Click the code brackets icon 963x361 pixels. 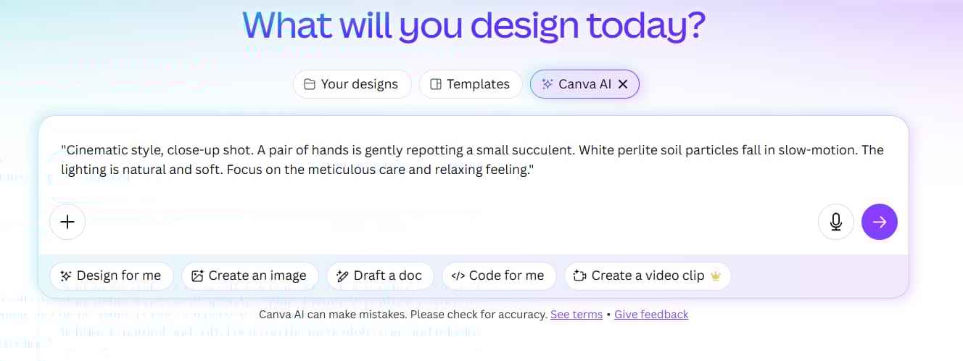tap(458, 275)
